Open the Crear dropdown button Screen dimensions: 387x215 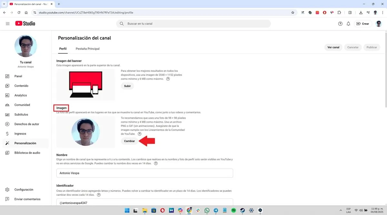point(363,24)
